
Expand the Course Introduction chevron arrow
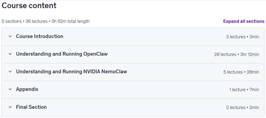point(10,36)
